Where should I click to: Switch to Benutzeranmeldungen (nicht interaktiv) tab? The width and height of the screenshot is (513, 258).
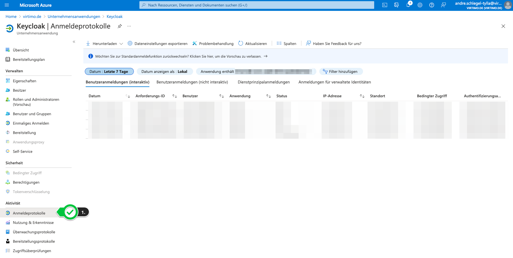tap(192, 82)
